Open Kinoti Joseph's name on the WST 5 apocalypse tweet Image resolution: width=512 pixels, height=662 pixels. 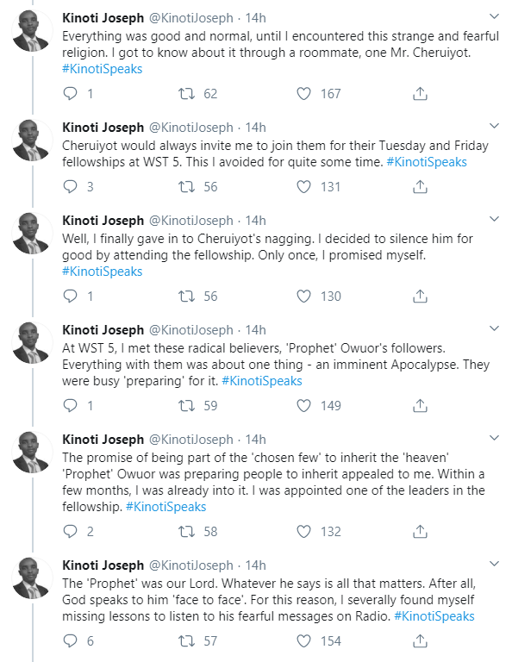[x=103, y=330]
